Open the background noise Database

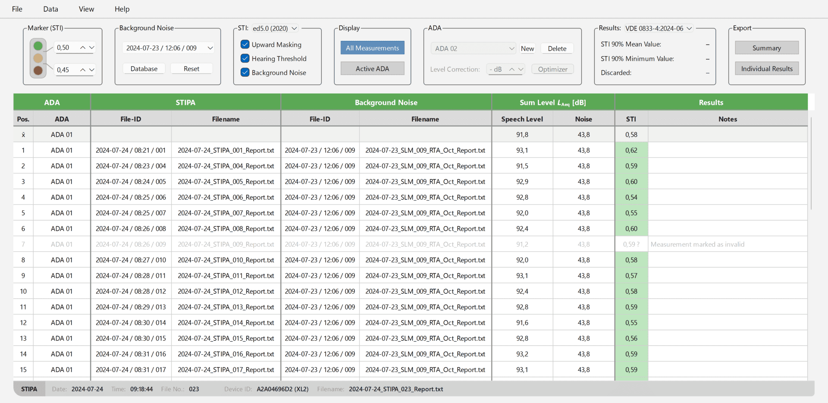(144, 69)
